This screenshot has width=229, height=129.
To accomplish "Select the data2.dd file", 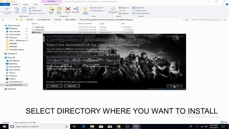I will (39, 30).
